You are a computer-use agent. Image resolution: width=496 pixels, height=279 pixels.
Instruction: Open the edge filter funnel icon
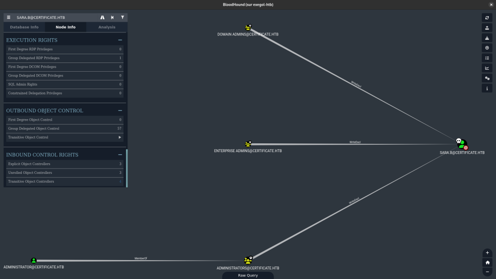(123, 17)
